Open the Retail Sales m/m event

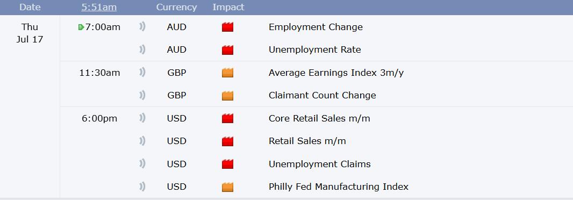tap(307, 141)
